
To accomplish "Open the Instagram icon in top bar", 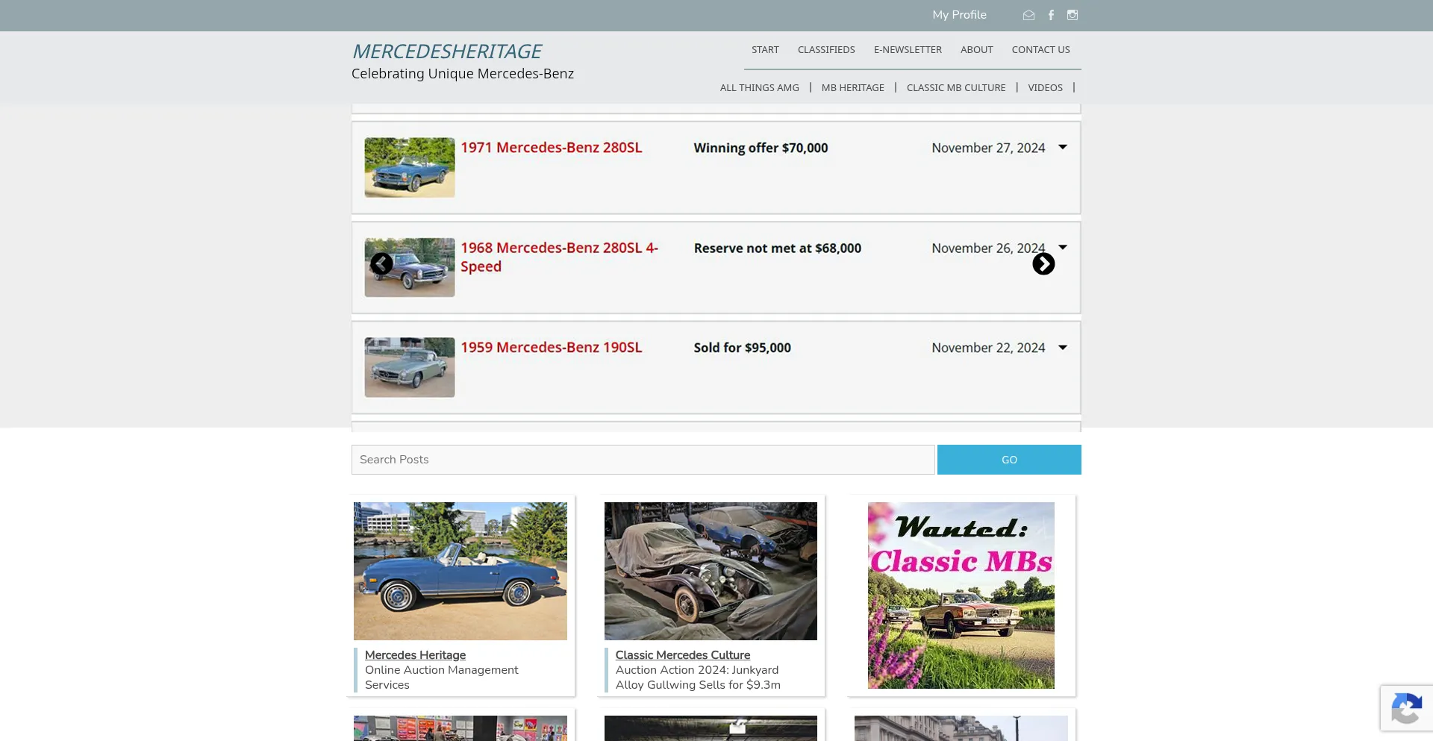I will click(x=1073, y=15).
